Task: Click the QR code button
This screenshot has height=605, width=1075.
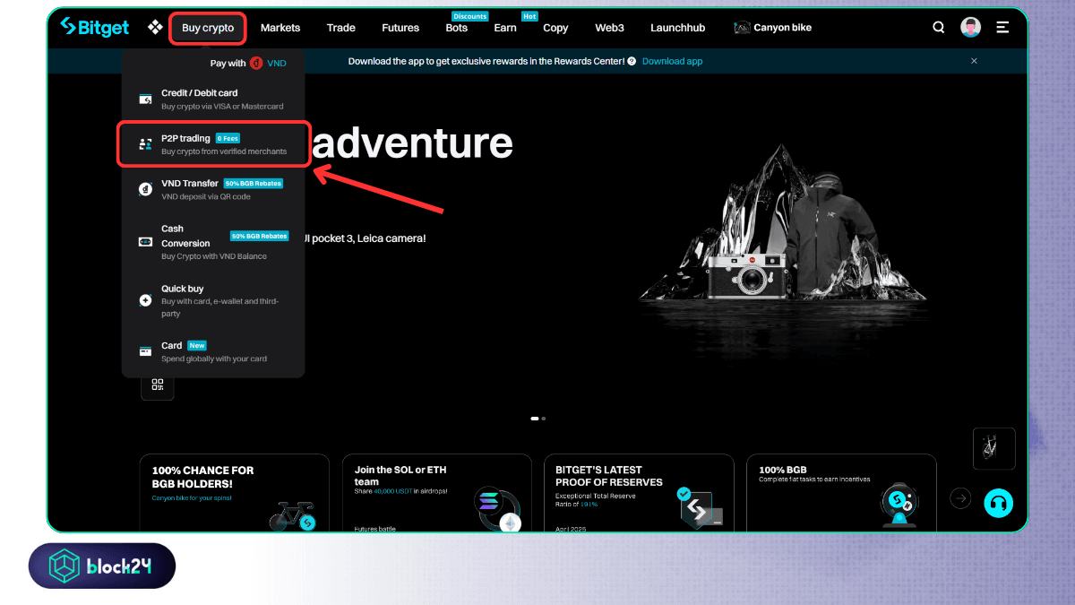Action: (158, 385)
